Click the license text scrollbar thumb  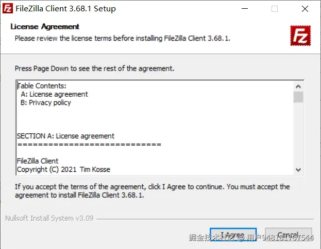pos(298,97)
